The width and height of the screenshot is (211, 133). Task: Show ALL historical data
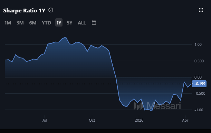click(x=82, y=23)
